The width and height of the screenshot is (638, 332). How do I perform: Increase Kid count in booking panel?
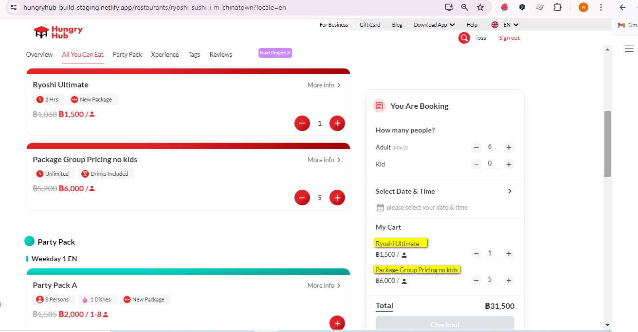tap(509, 165)
